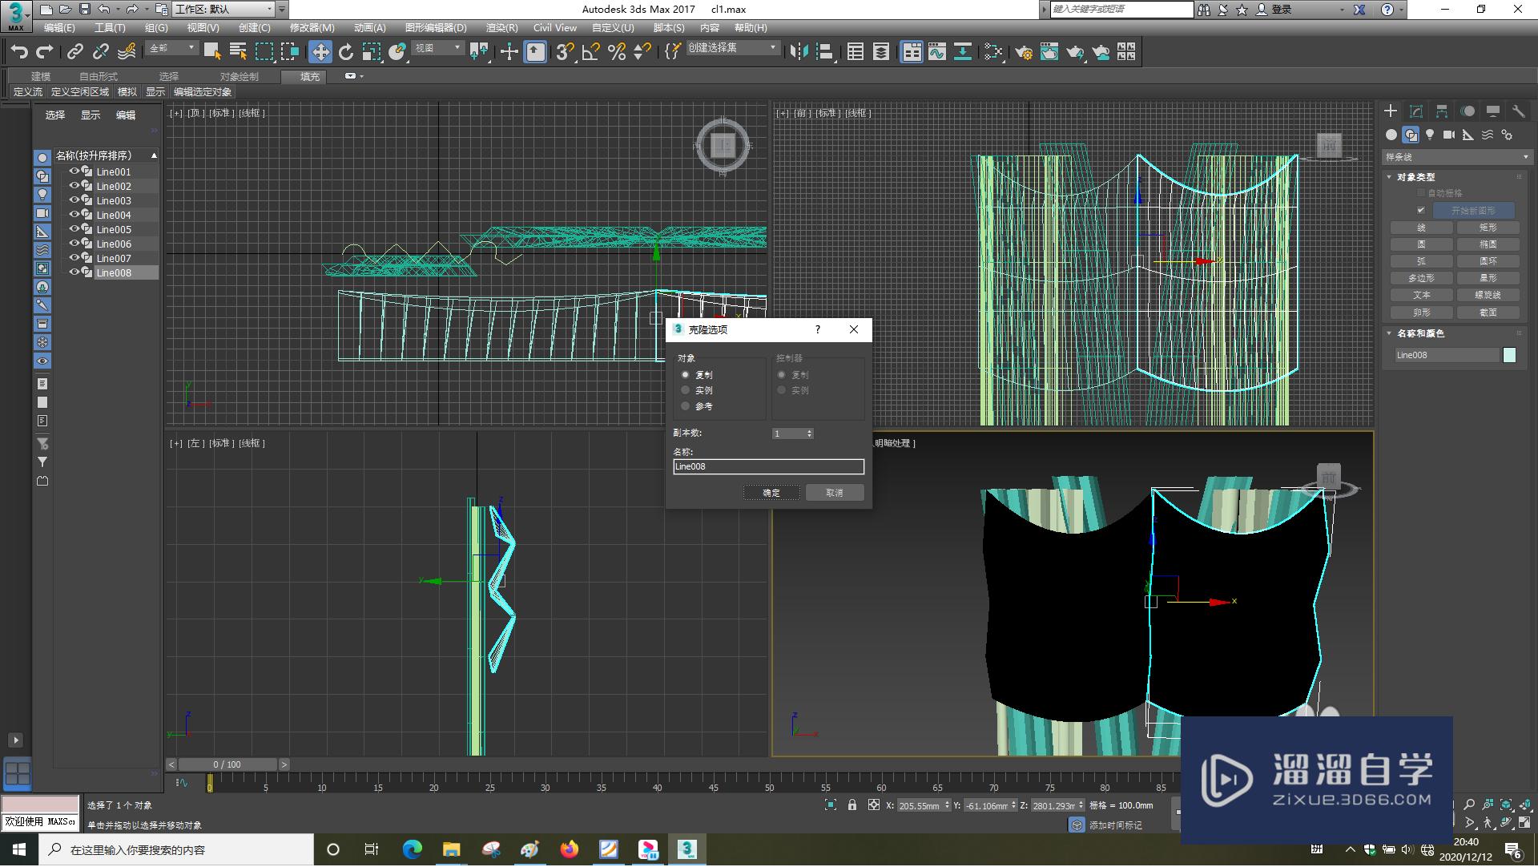Cancel the Clone Options dialog
Viewport: 1538px width, 867px height.
(835, 493)
